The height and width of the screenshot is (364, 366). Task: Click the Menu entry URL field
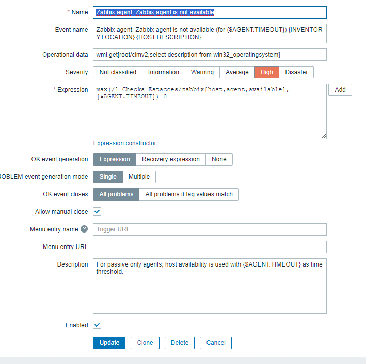pos(210,247)
